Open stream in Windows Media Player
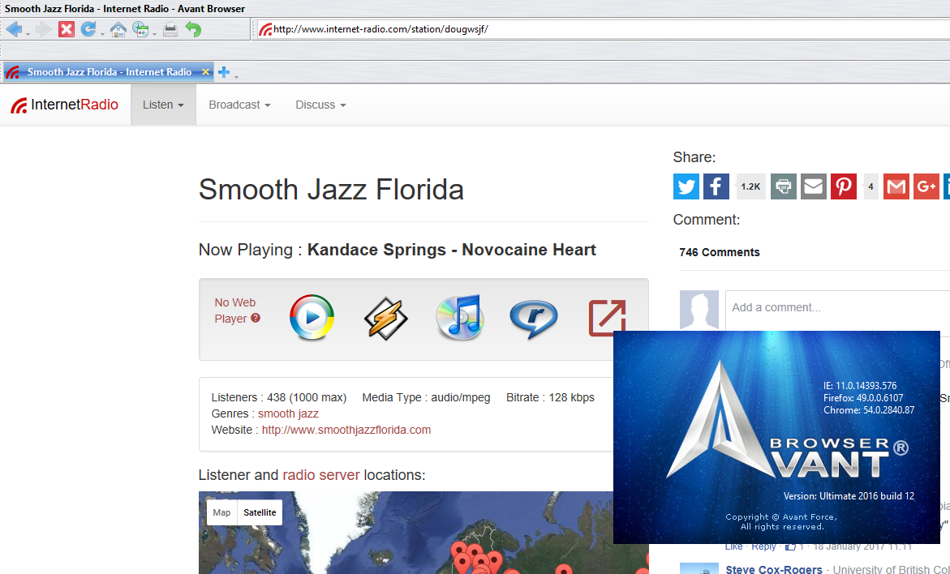950x574 pixels. coord(312,318)
